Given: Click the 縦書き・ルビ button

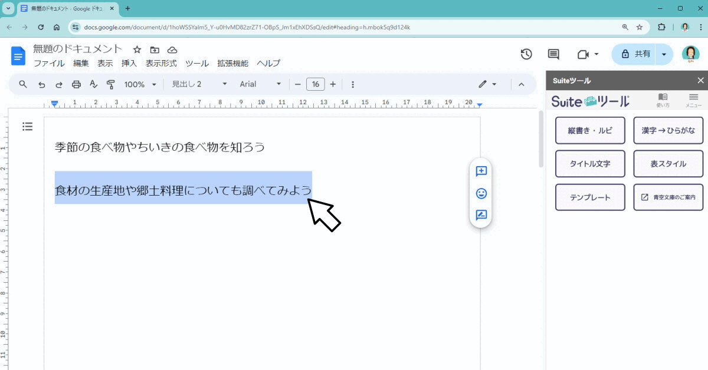Looking at the screenshot, I should [590, 131].
